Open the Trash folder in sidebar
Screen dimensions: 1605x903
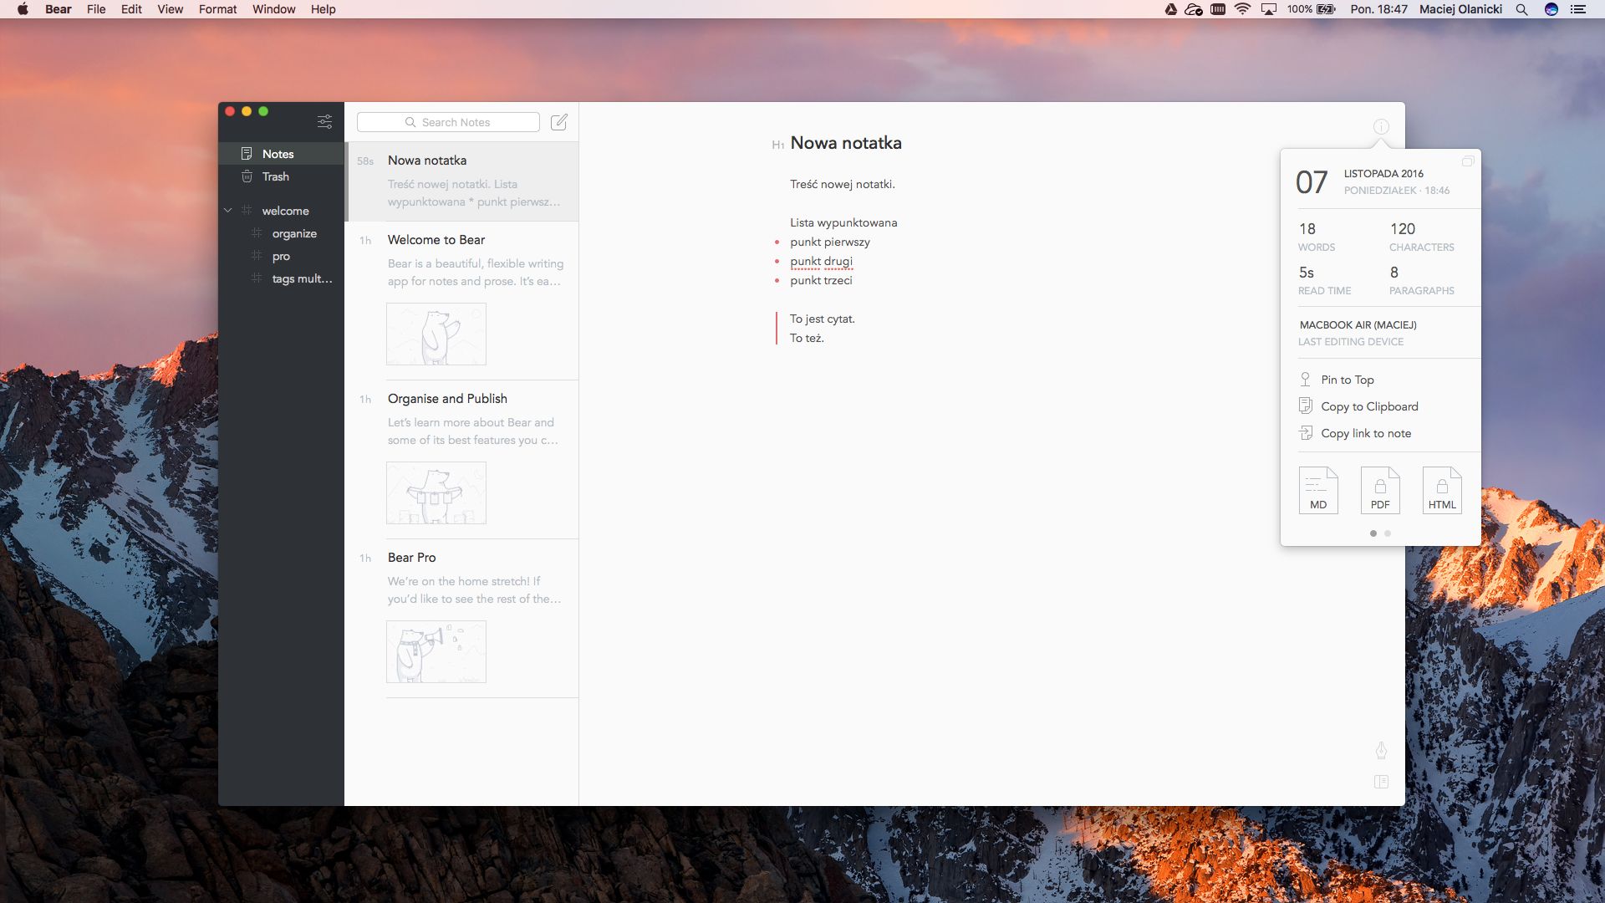click(275, 176)
